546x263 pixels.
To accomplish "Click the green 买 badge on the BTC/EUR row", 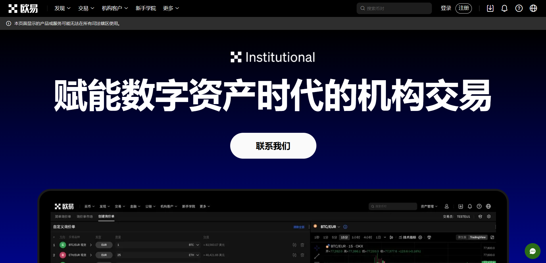I will 63,245.
